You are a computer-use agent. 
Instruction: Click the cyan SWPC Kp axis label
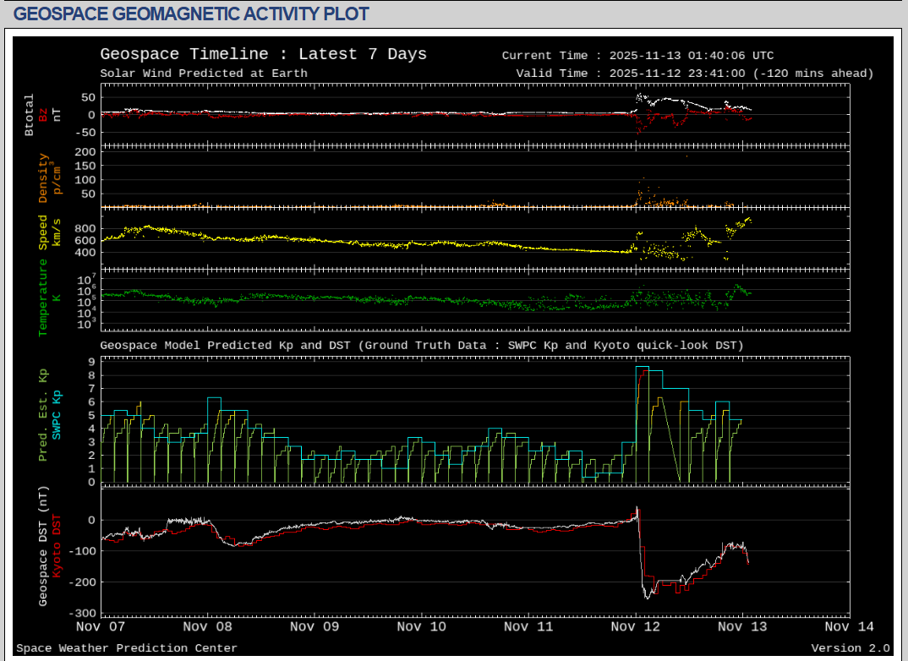tap(57, 415)
